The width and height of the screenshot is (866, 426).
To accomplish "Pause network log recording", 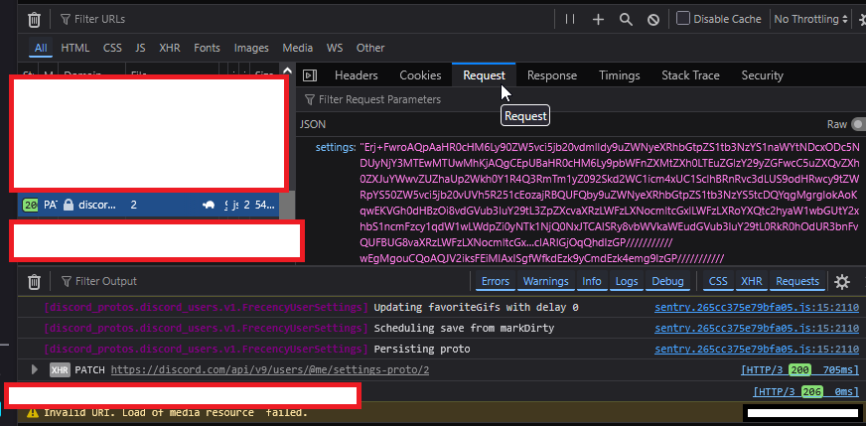I will [570, 19].
